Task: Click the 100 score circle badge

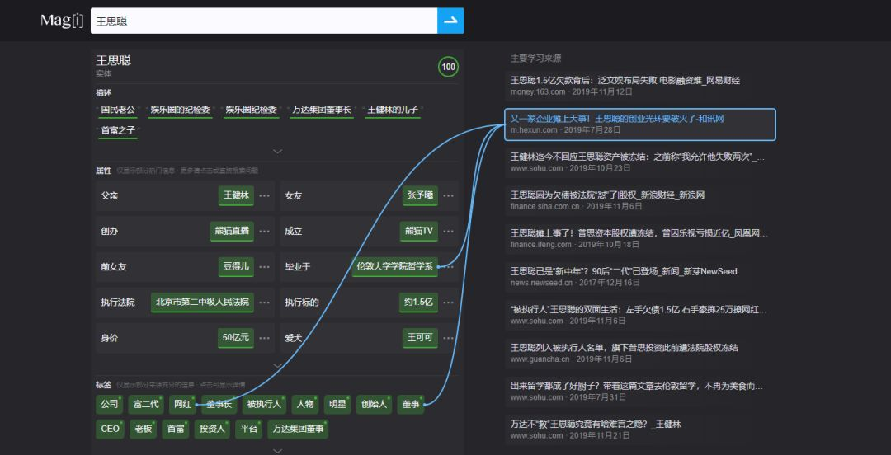Action: click(x=448, y=67)
